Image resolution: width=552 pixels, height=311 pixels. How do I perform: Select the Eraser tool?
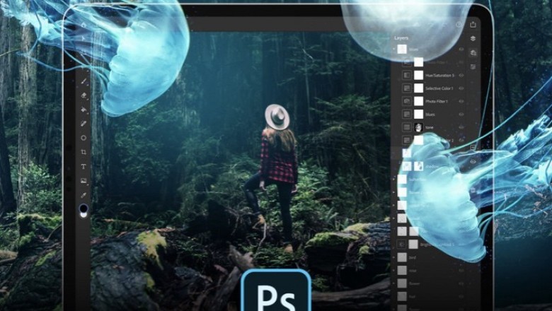[84, 95]
